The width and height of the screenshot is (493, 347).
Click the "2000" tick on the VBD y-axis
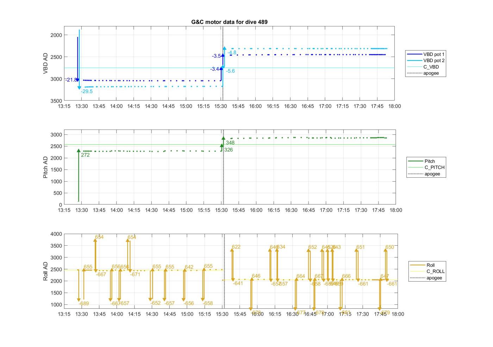coord(56,35)
